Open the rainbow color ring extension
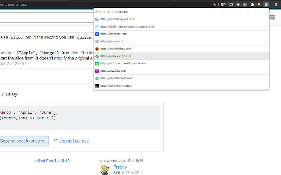The width and height of the screenshot is (281, 175). tap(231, 5)
